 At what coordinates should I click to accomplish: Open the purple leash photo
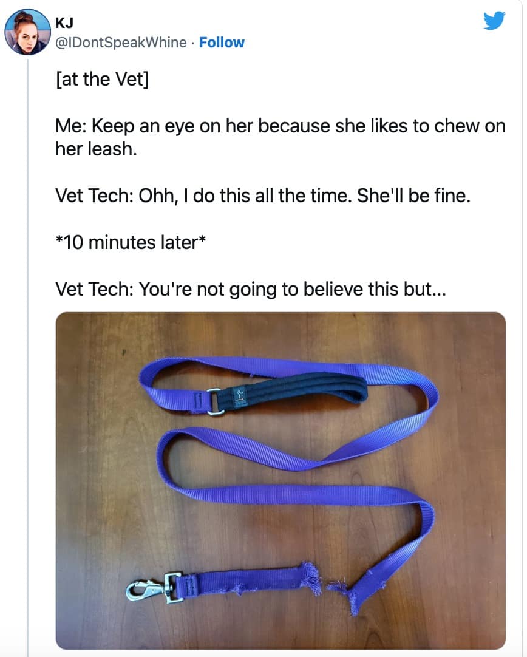pos(280,480)
